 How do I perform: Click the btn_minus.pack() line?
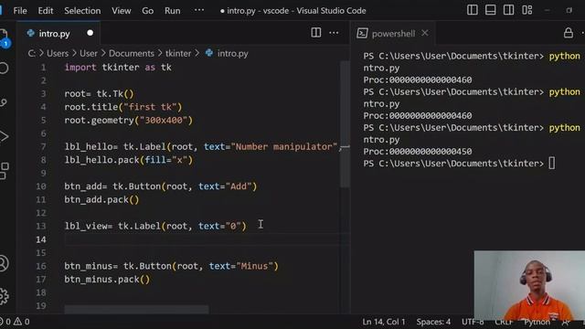[107, 279]
